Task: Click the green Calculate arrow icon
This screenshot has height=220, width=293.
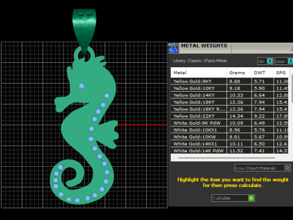Action: point(251,198)
